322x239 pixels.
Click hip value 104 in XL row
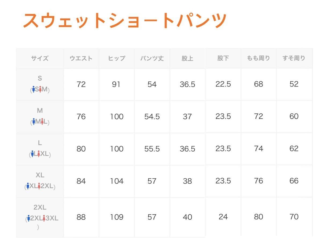point(116,181)
